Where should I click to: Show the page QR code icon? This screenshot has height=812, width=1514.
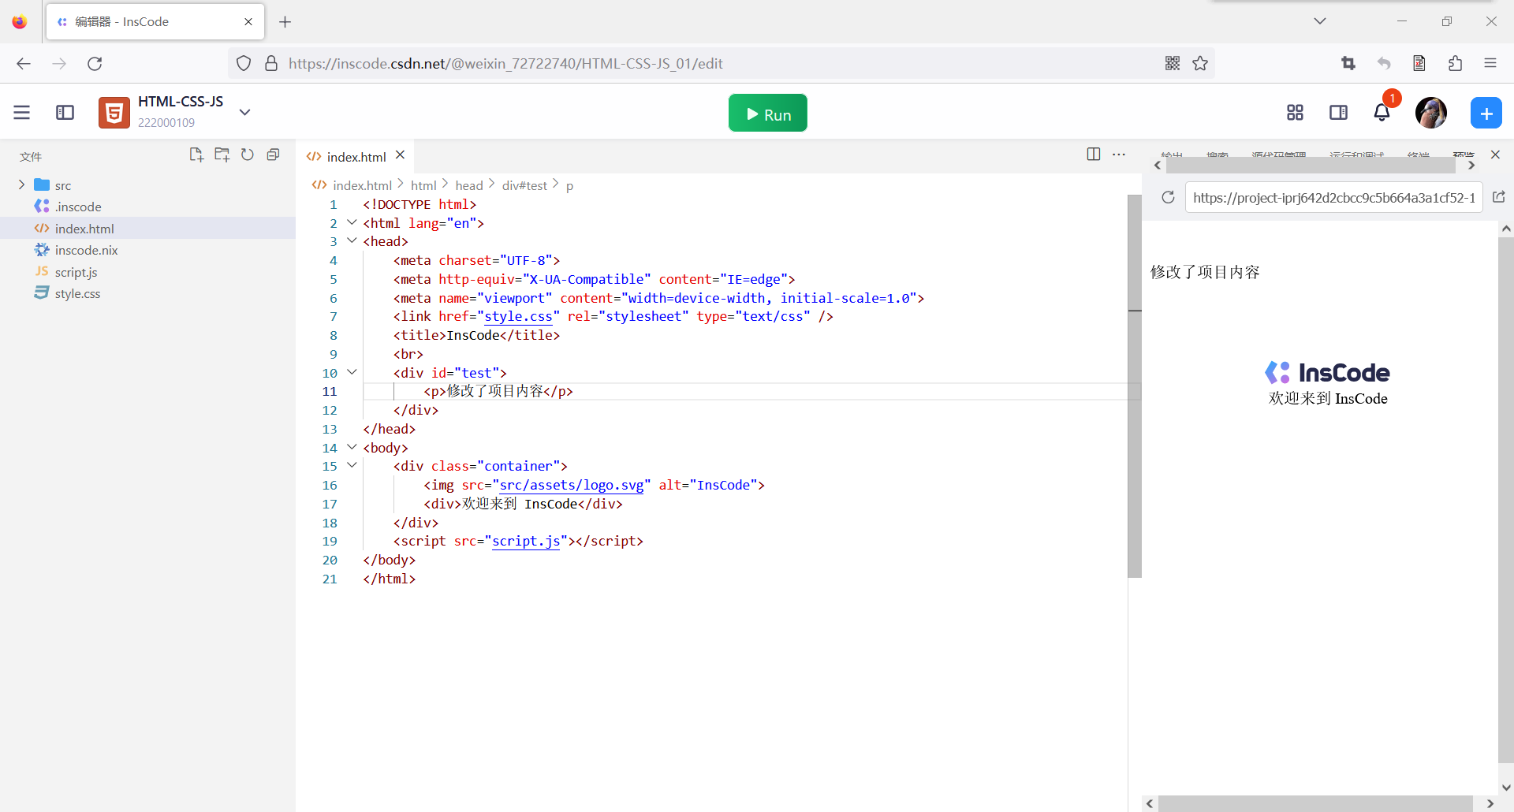[1173, 63]
